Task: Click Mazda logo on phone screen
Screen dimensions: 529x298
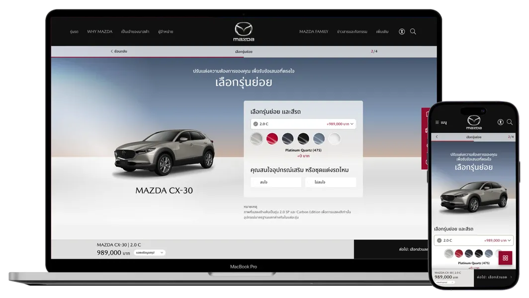Action: pyautogui.click(x=474, y=122)
